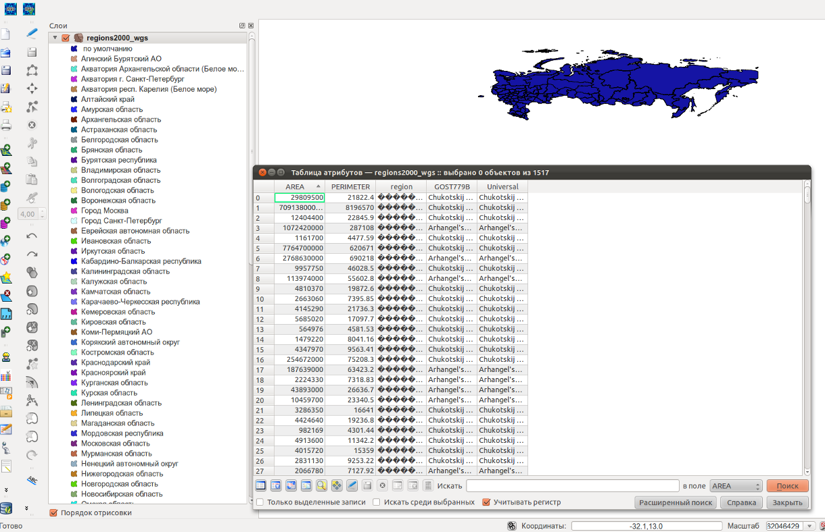Toggle editing with the pencil icon
Screen dimensions: 825x532
point(32,34)
